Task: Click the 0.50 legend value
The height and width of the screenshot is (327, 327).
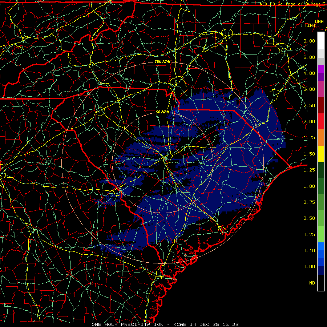Action: (x=309, y=218)
